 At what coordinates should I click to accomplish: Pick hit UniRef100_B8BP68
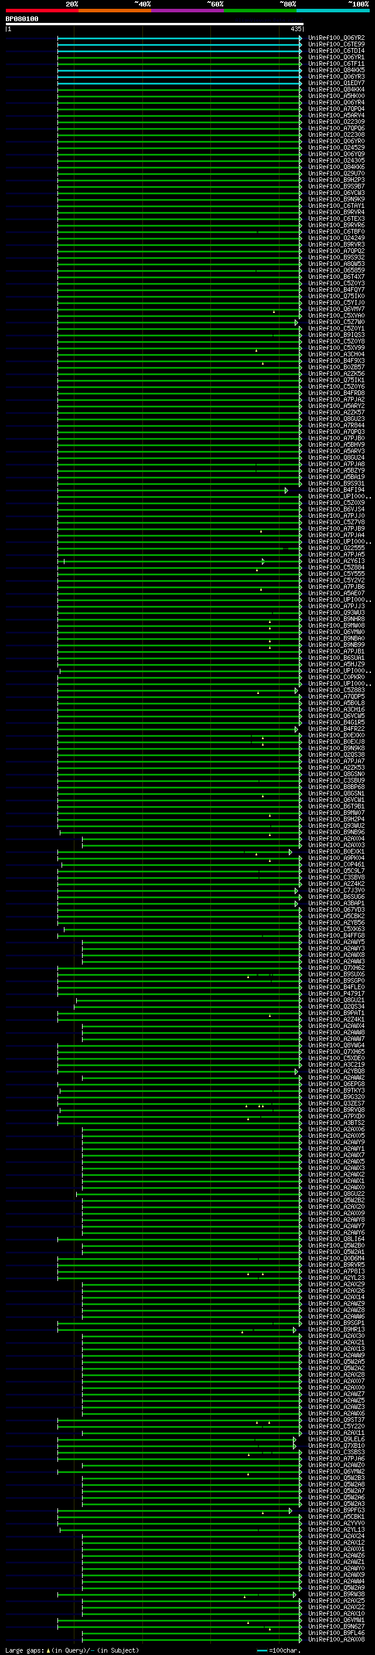(336, 787)
